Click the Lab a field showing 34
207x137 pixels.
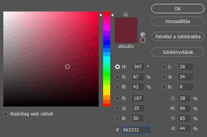pyautogui.click(x=186, y=77)
